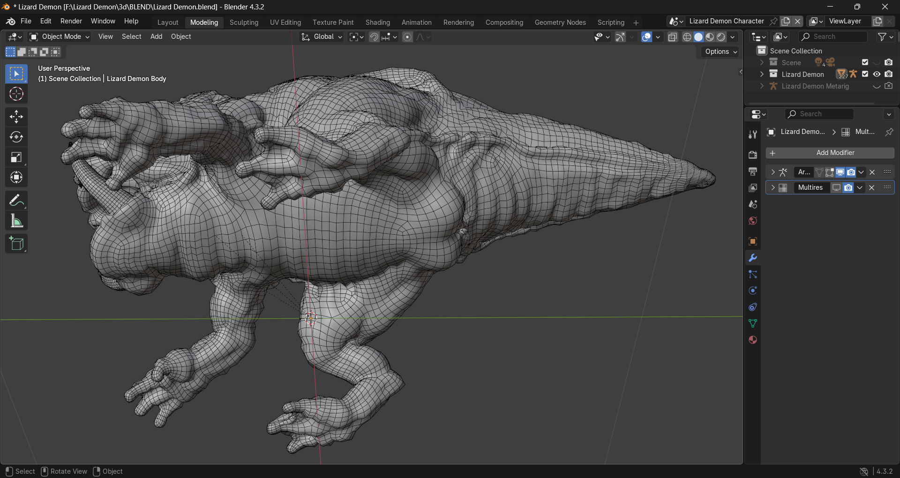The image size is (900, 478).
Task: Open the Render properties tab
Action: pyautogui.click(x=753, y=155)
